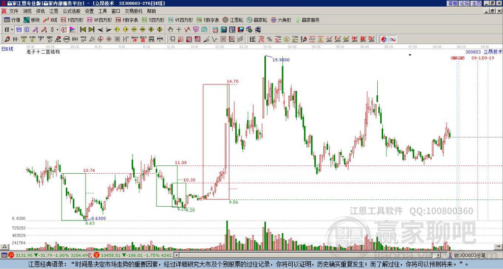
Task: Click the 300603 立昂技术 stock label
Action: (x=483, y=52)
